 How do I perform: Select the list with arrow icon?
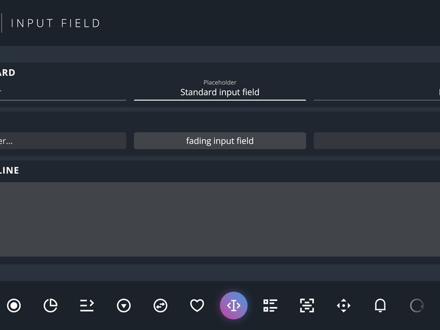tap(87, 306)
